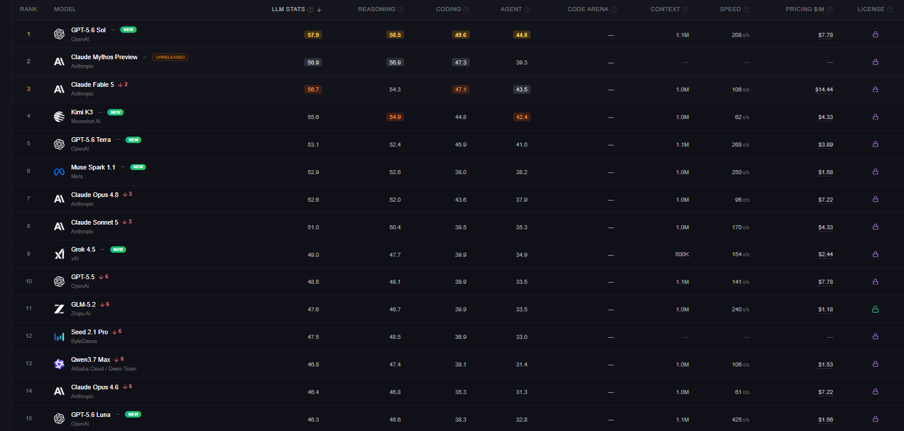Open the Claude Opus 4.8 model link
This screenshot has height=431, width=904.
click(95, 195)
